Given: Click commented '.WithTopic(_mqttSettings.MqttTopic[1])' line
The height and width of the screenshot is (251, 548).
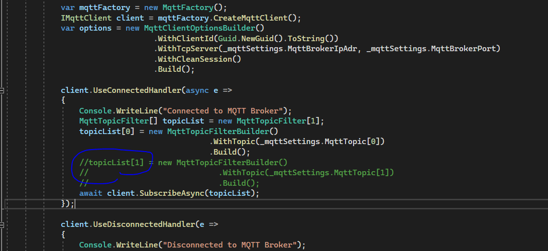Looking at the screenshot, I should [x=306, y=173].
